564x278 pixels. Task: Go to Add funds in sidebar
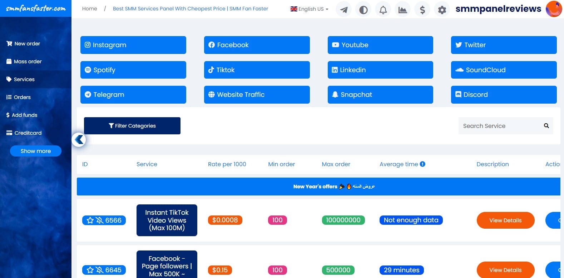24,115
